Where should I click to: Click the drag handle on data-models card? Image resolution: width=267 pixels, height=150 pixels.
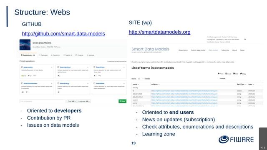click(52, 67)
